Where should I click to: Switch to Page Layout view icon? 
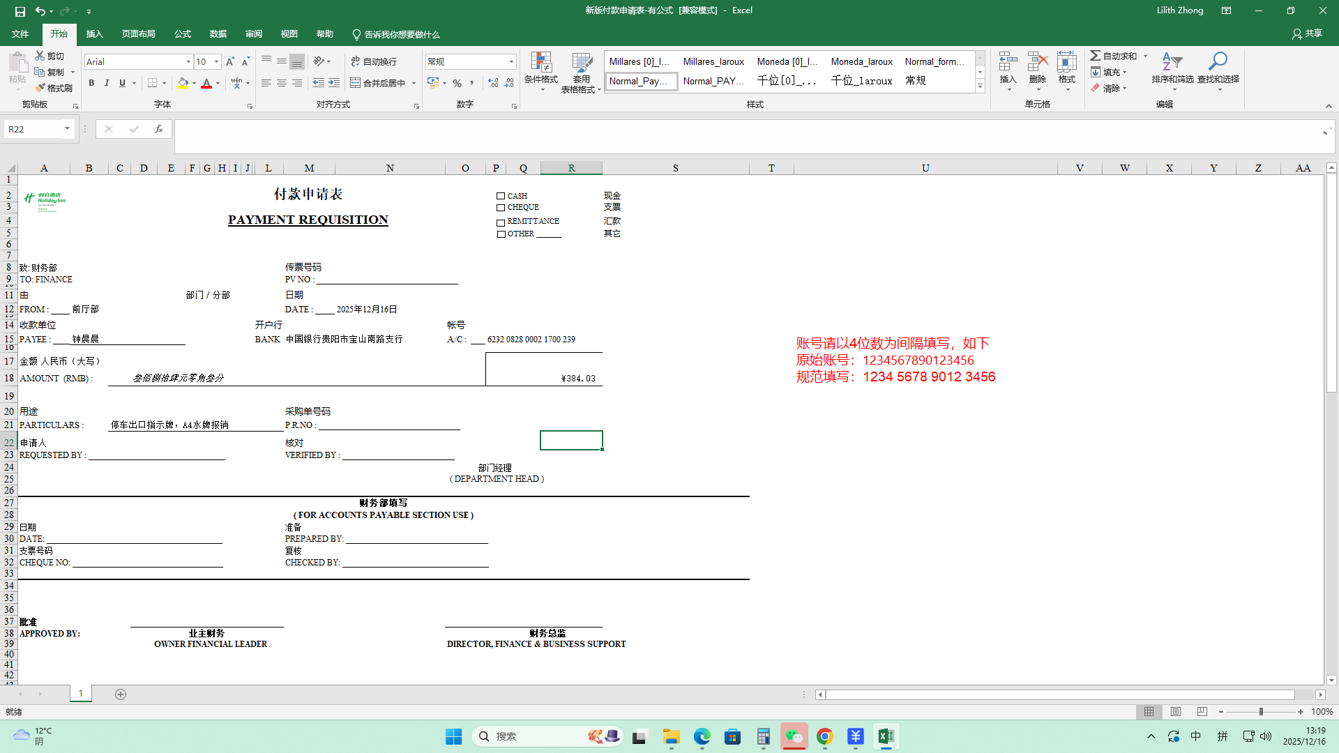tap(1176, 712)
